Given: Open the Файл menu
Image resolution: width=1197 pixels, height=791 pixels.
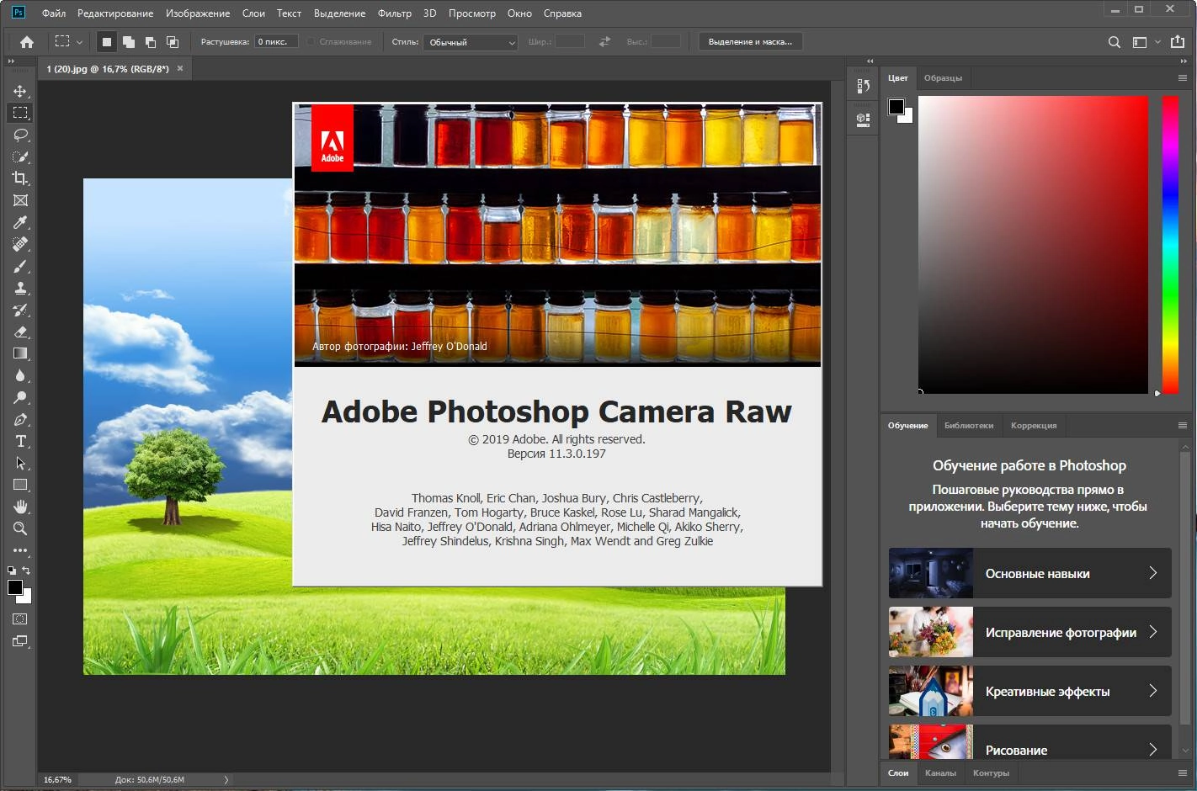Looking at the screenshot, I should click(54, 13).
